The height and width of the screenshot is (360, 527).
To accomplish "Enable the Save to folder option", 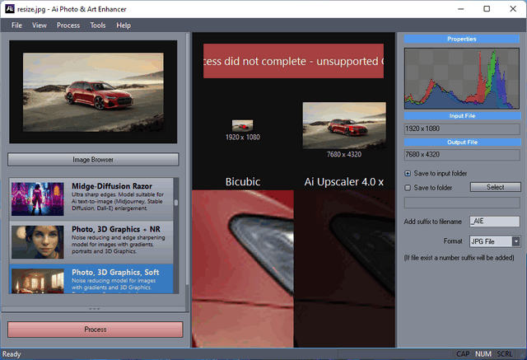I will [x=408, y=187].
